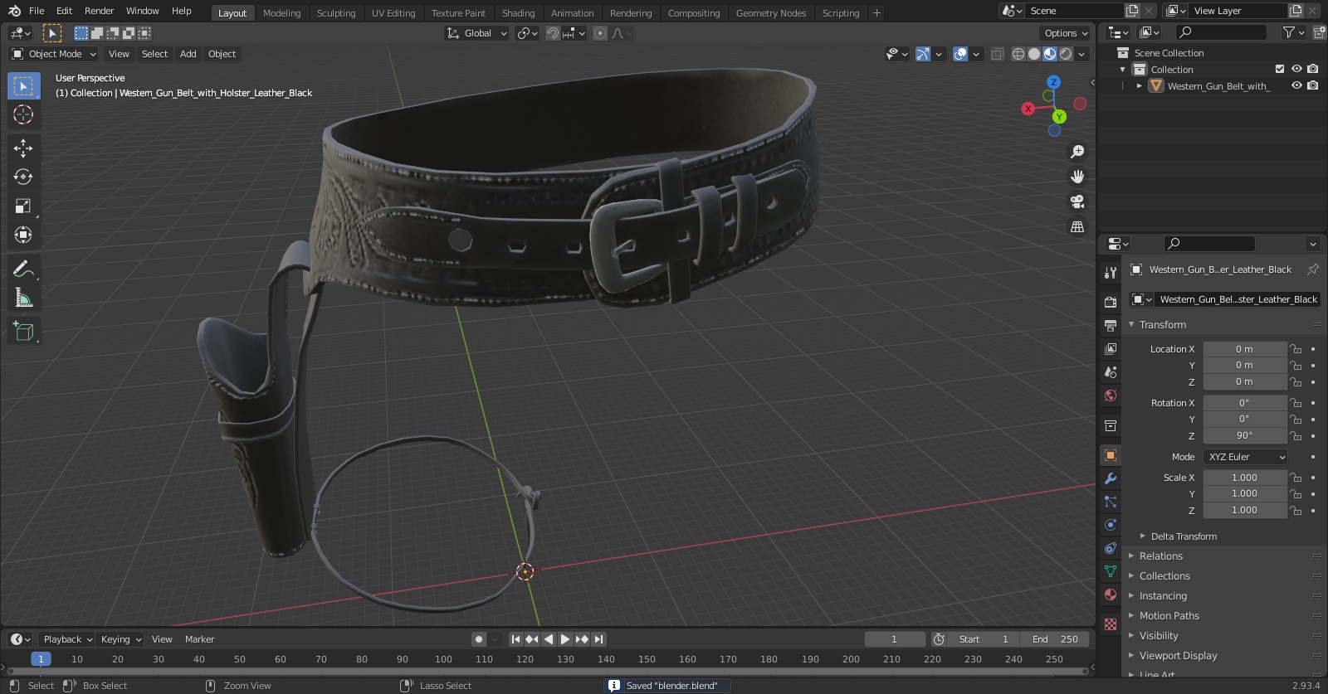Click the End frame 250 field
Screen dimensions: 1328x694
pyautogui.click(x=1055, y=639)
